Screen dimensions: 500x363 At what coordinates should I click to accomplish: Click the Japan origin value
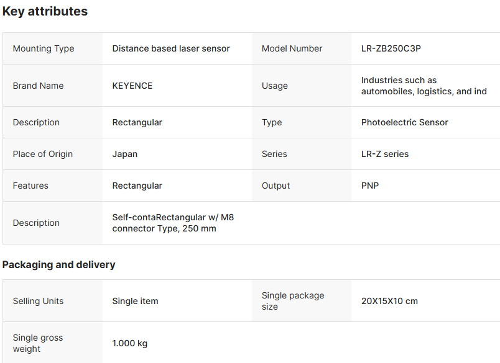coord(124,154)
